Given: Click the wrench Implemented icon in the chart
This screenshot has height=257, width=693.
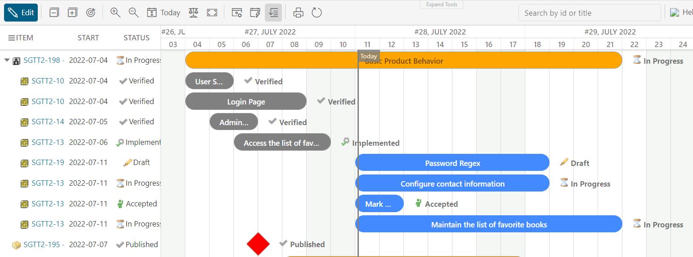Looking at the screenshot, I should tap(345, 142).
